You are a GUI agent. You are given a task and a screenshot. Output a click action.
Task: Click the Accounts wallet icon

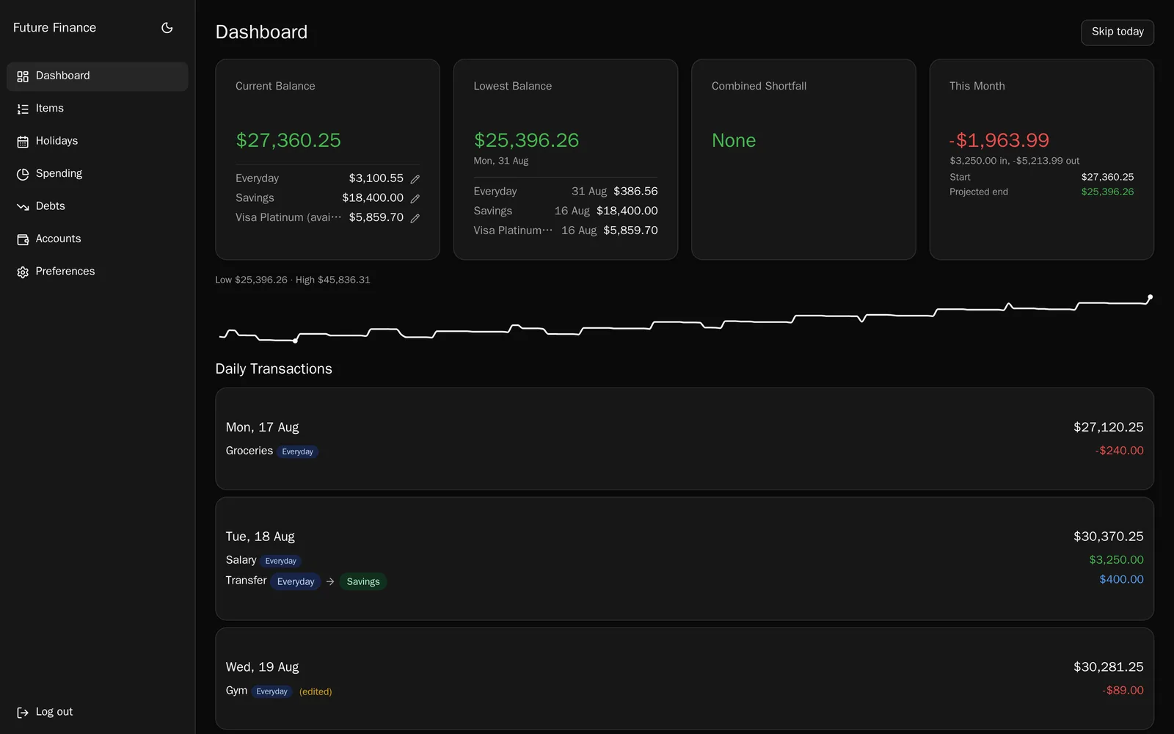23,239
